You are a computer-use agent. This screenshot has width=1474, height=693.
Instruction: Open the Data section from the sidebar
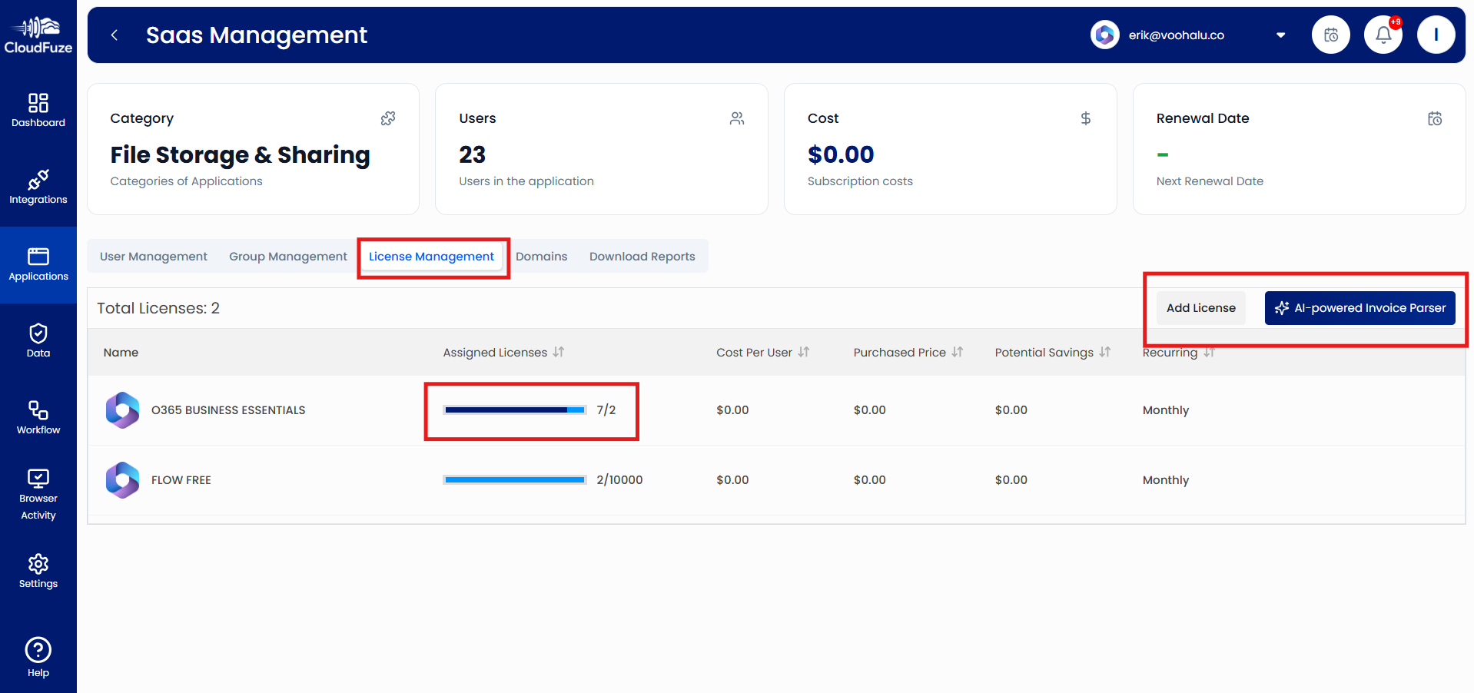(x=38, y=338)
